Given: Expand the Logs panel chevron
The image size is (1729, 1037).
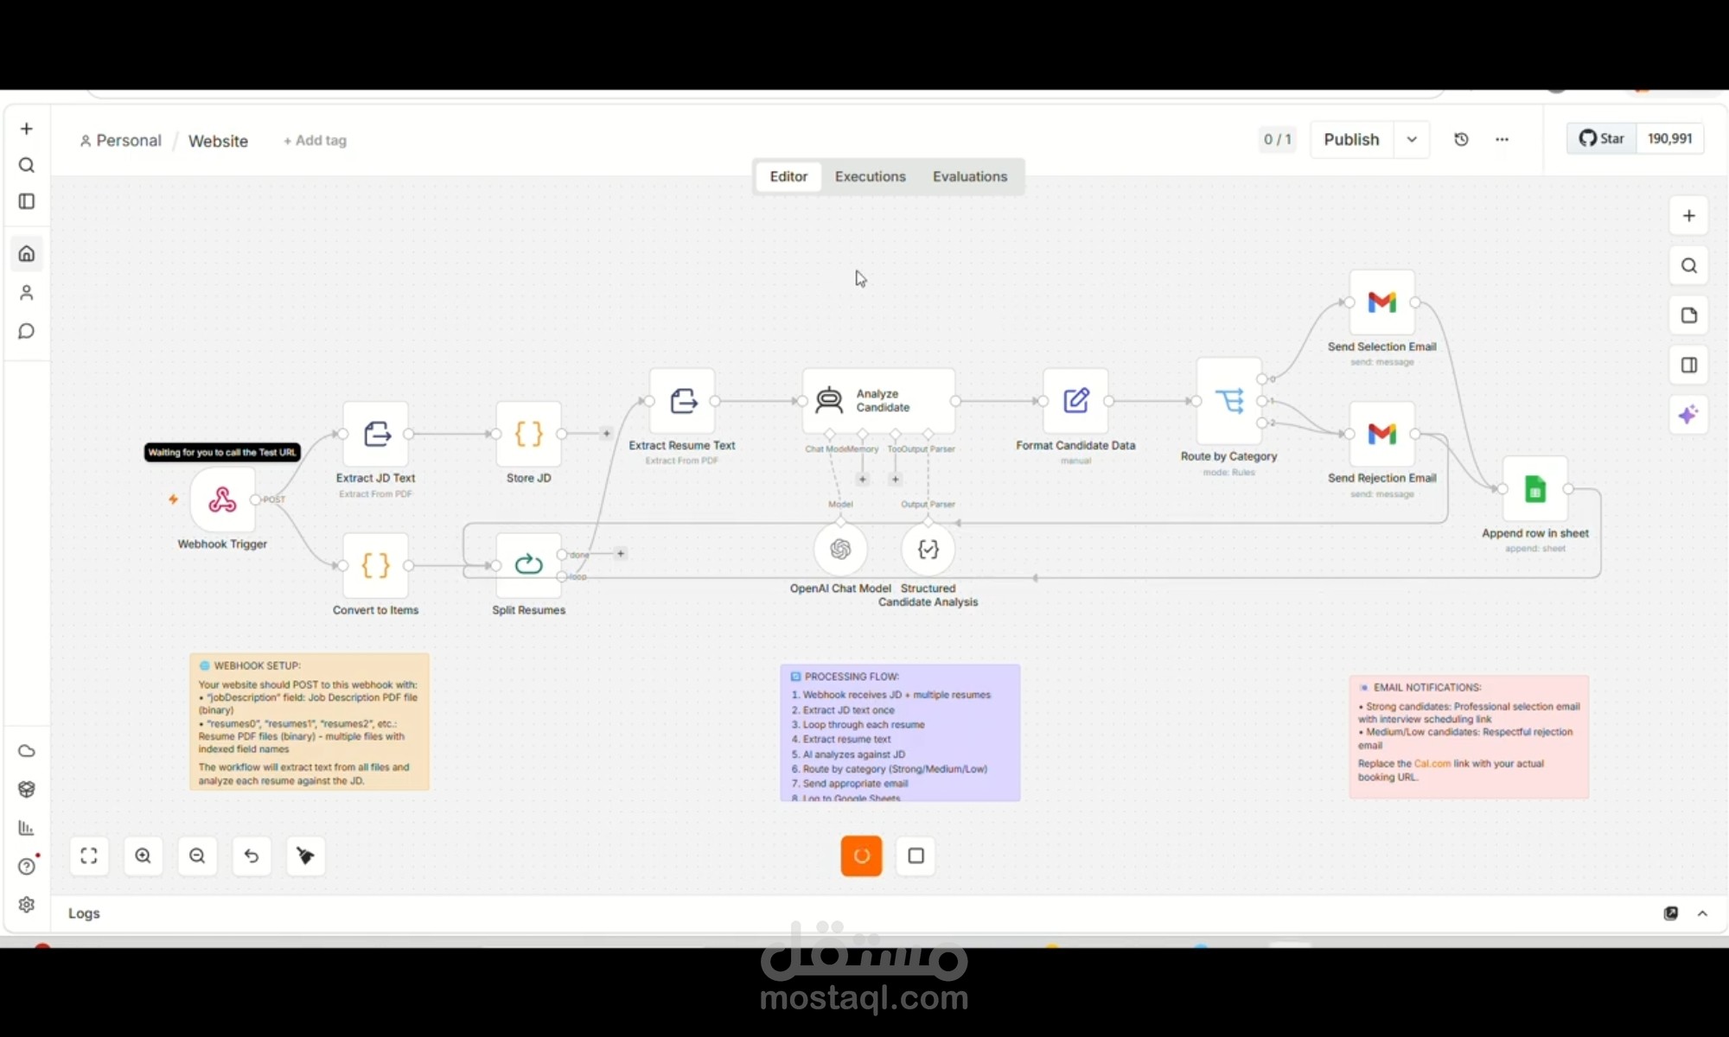Looking at the screenshot, I should [1702, 913].
